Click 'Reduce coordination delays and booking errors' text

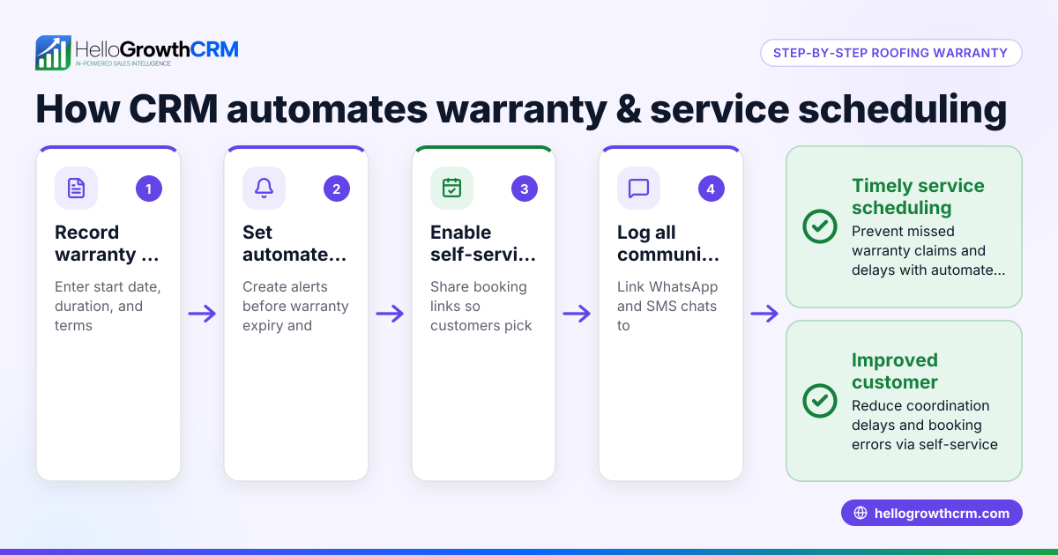pos(925,425)
